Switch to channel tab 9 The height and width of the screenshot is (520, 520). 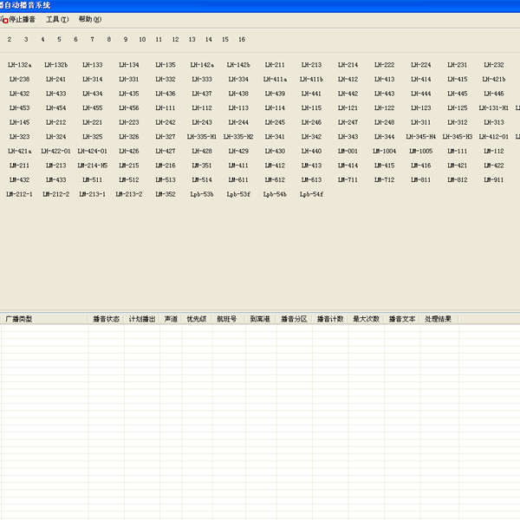click(126, 40)
